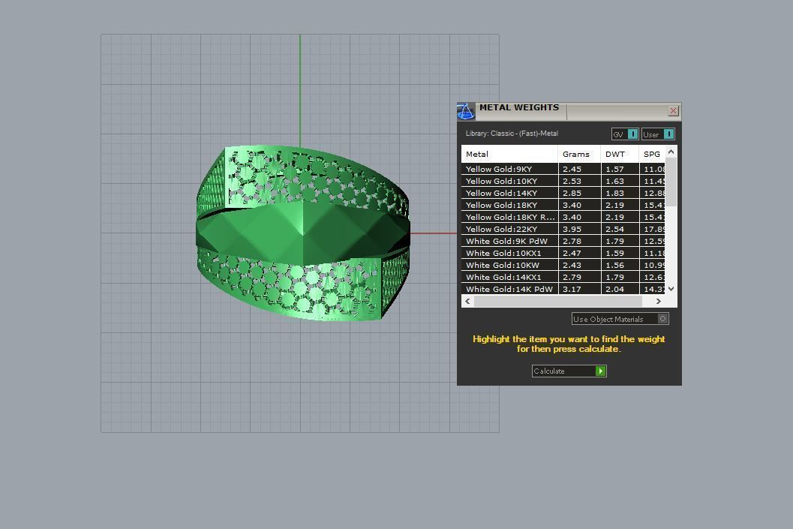
Task: Select the Yellow Gold:22KY row
Action: tap(563, 229)
